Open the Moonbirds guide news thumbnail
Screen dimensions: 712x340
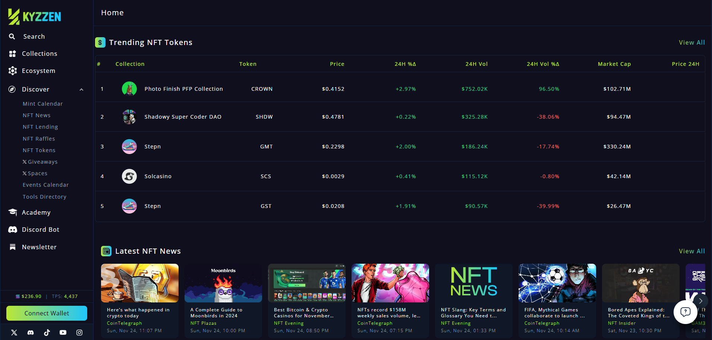tap(223, 283)
